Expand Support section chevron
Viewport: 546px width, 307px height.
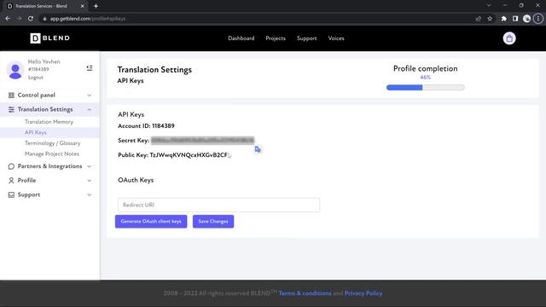[89, 194]
